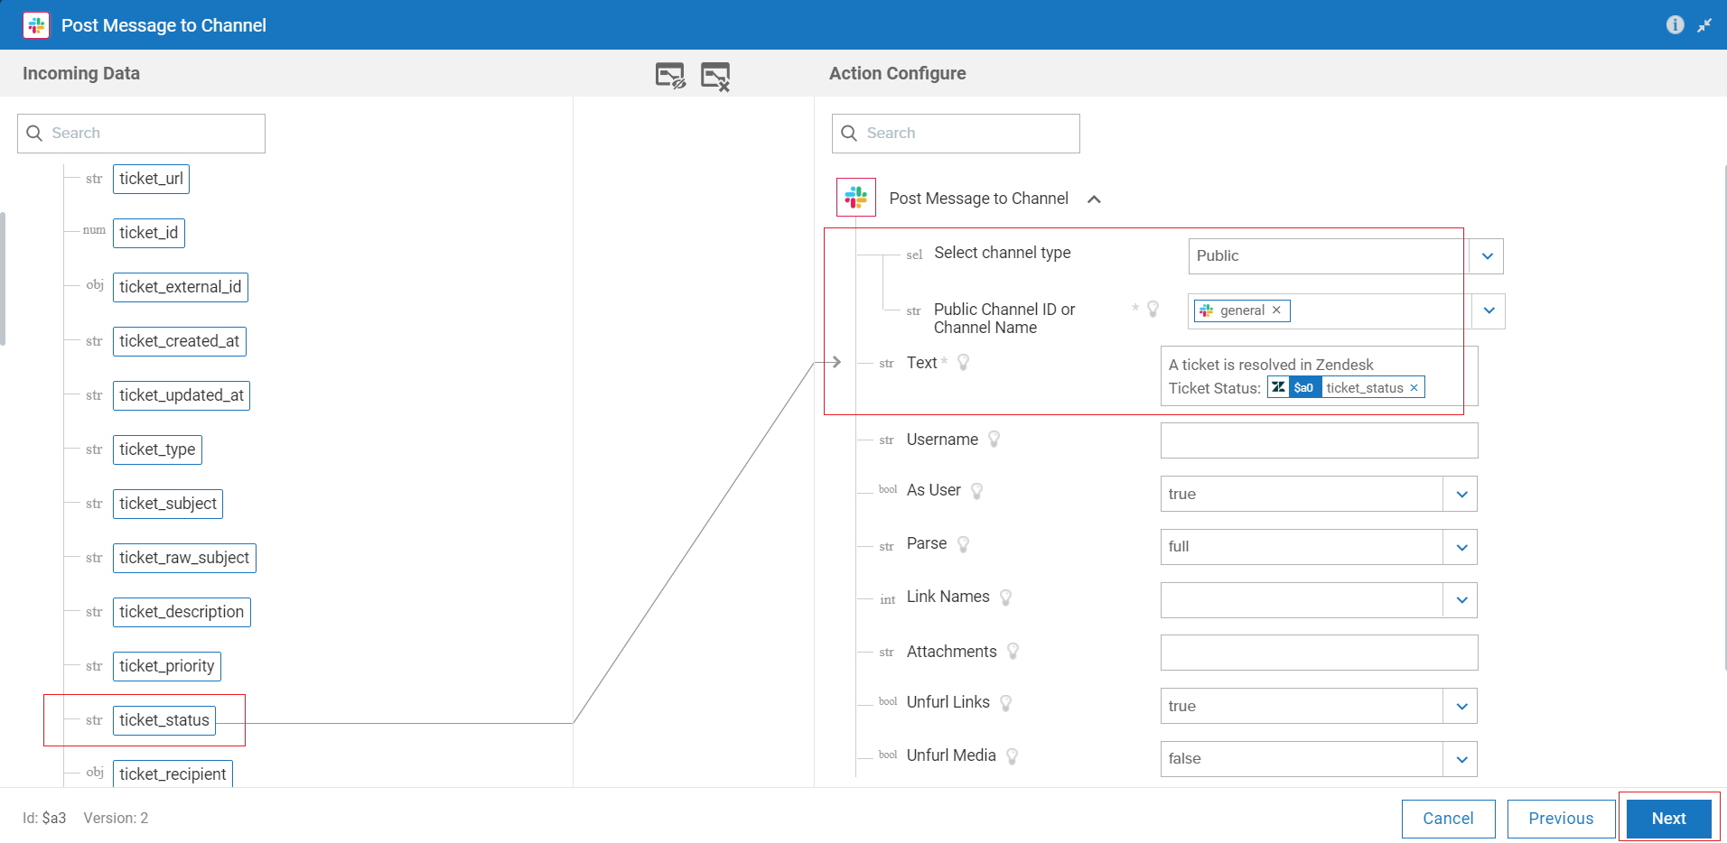
Task: Click the Cancel button
Action: point(1448,819)
